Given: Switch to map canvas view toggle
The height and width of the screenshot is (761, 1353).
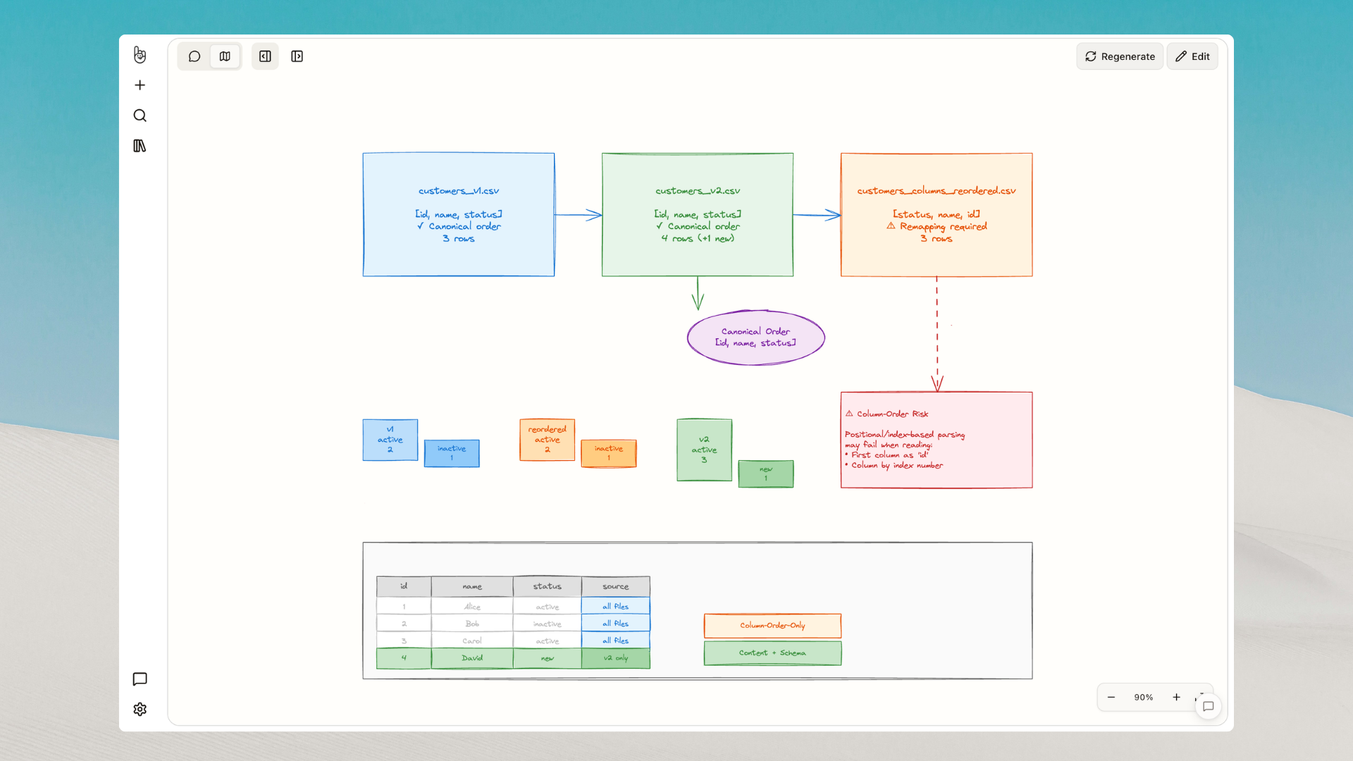Looking at the screenshot, I should pyautogui.click(x=225, y=56).
